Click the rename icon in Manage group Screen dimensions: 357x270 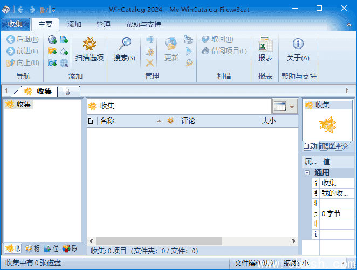pyautogui.click(x=149, y=39)
